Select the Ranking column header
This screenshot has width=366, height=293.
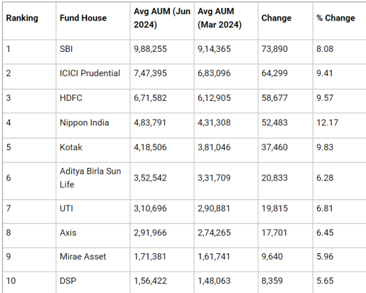[22, 18]
